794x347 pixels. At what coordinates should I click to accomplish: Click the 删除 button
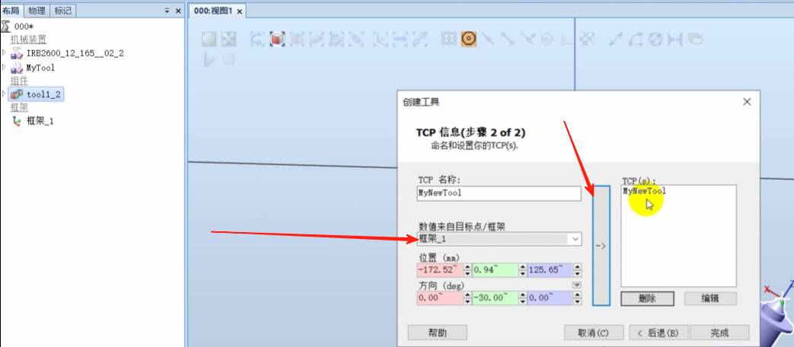(x=647, y=298)
